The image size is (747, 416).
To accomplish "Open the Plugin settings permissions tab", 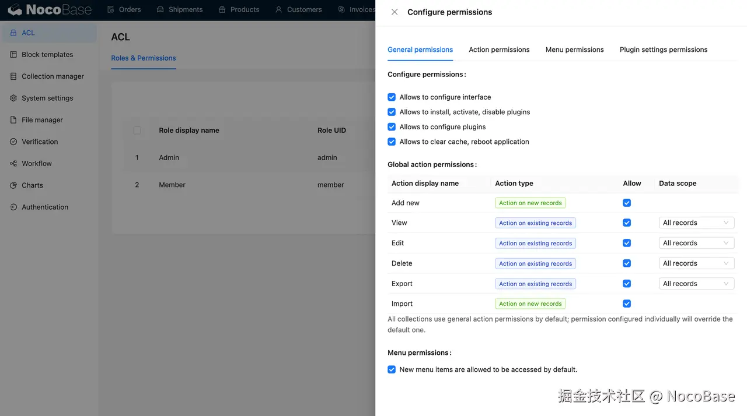I will point(664,50).
